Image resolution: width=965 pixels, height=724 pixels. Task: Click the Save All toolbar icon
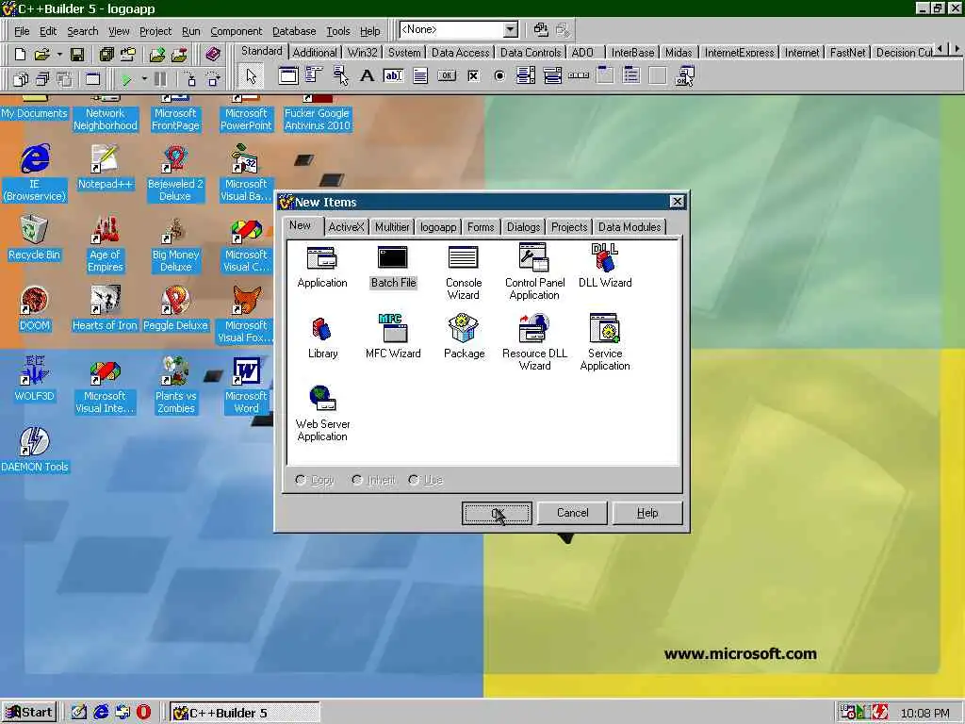click(x=106, y=54)
